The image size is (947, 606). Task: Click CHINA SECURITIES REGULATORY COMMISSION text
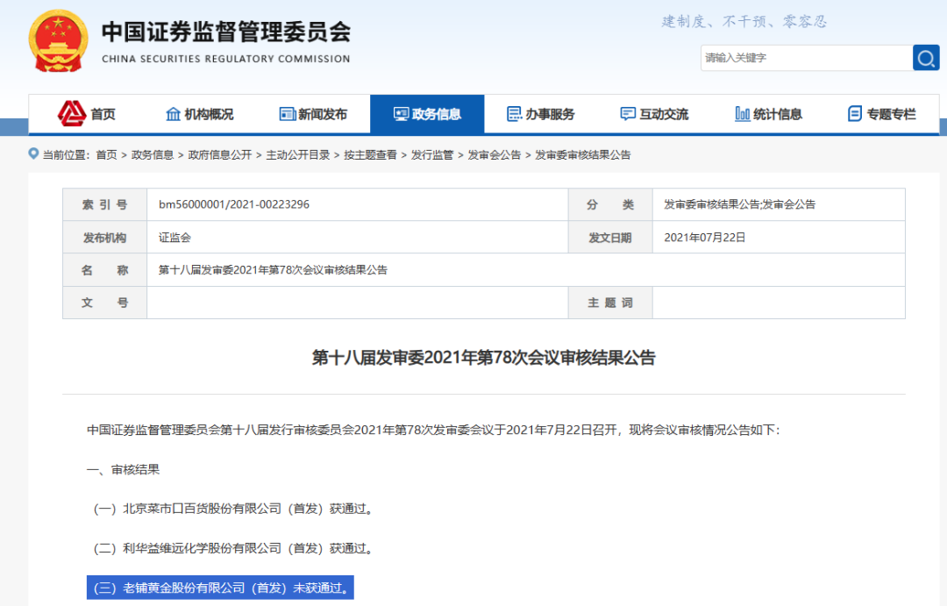click(226, 59)
